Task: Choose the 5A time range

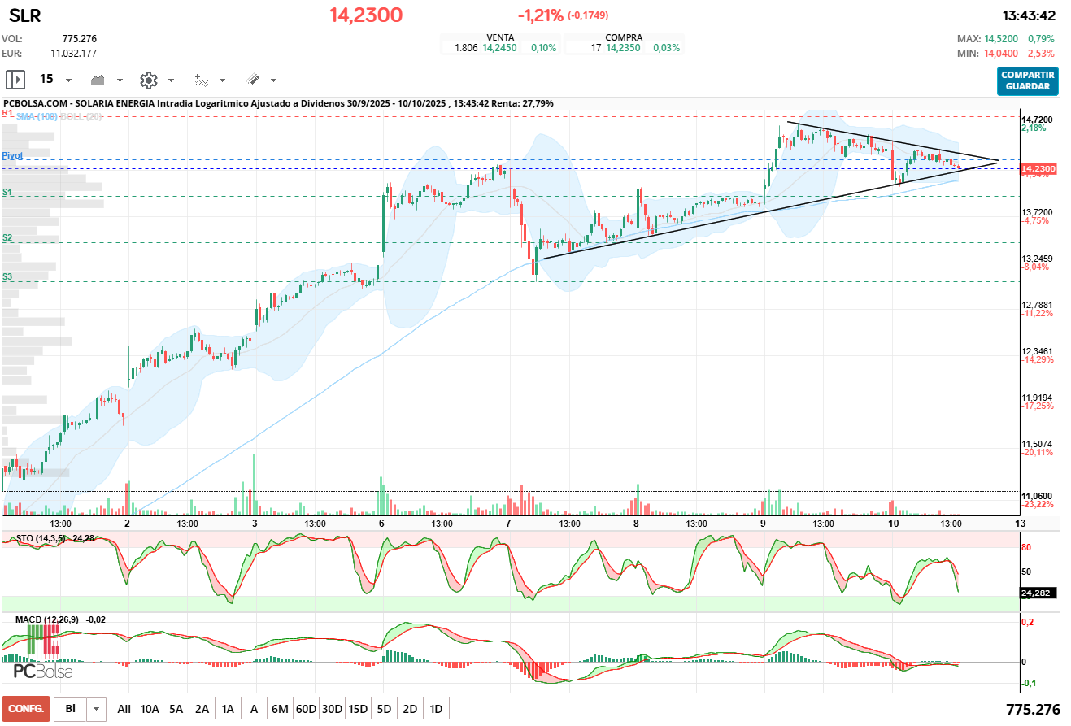Action: pyautogui.click(x=176, y=709)
